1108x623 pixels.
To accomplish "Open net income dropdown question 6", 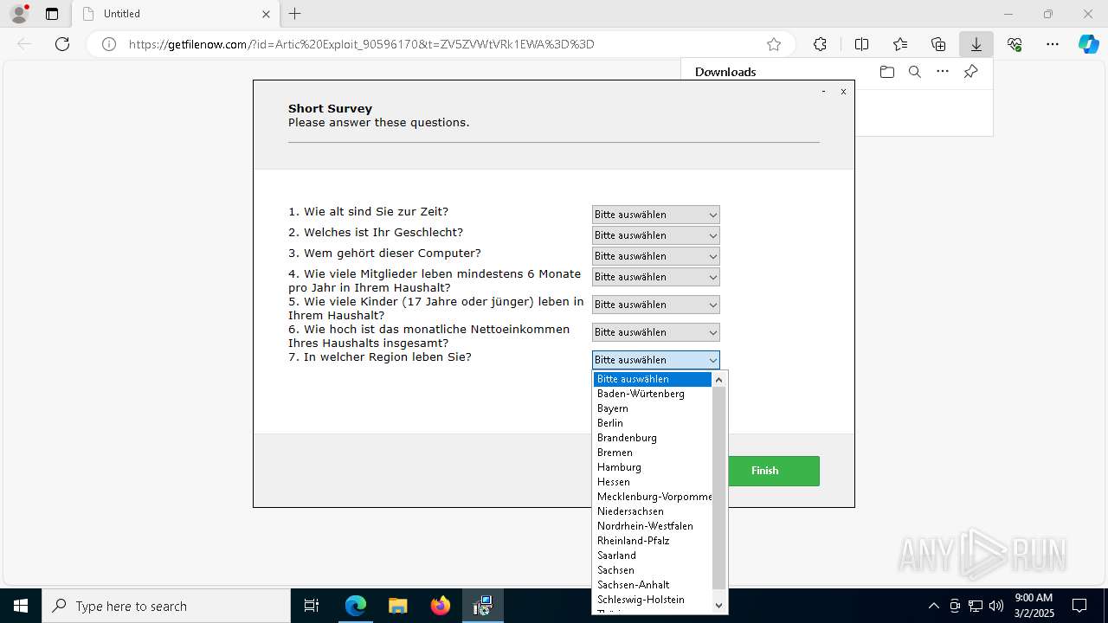I will [x=656, y=332].
